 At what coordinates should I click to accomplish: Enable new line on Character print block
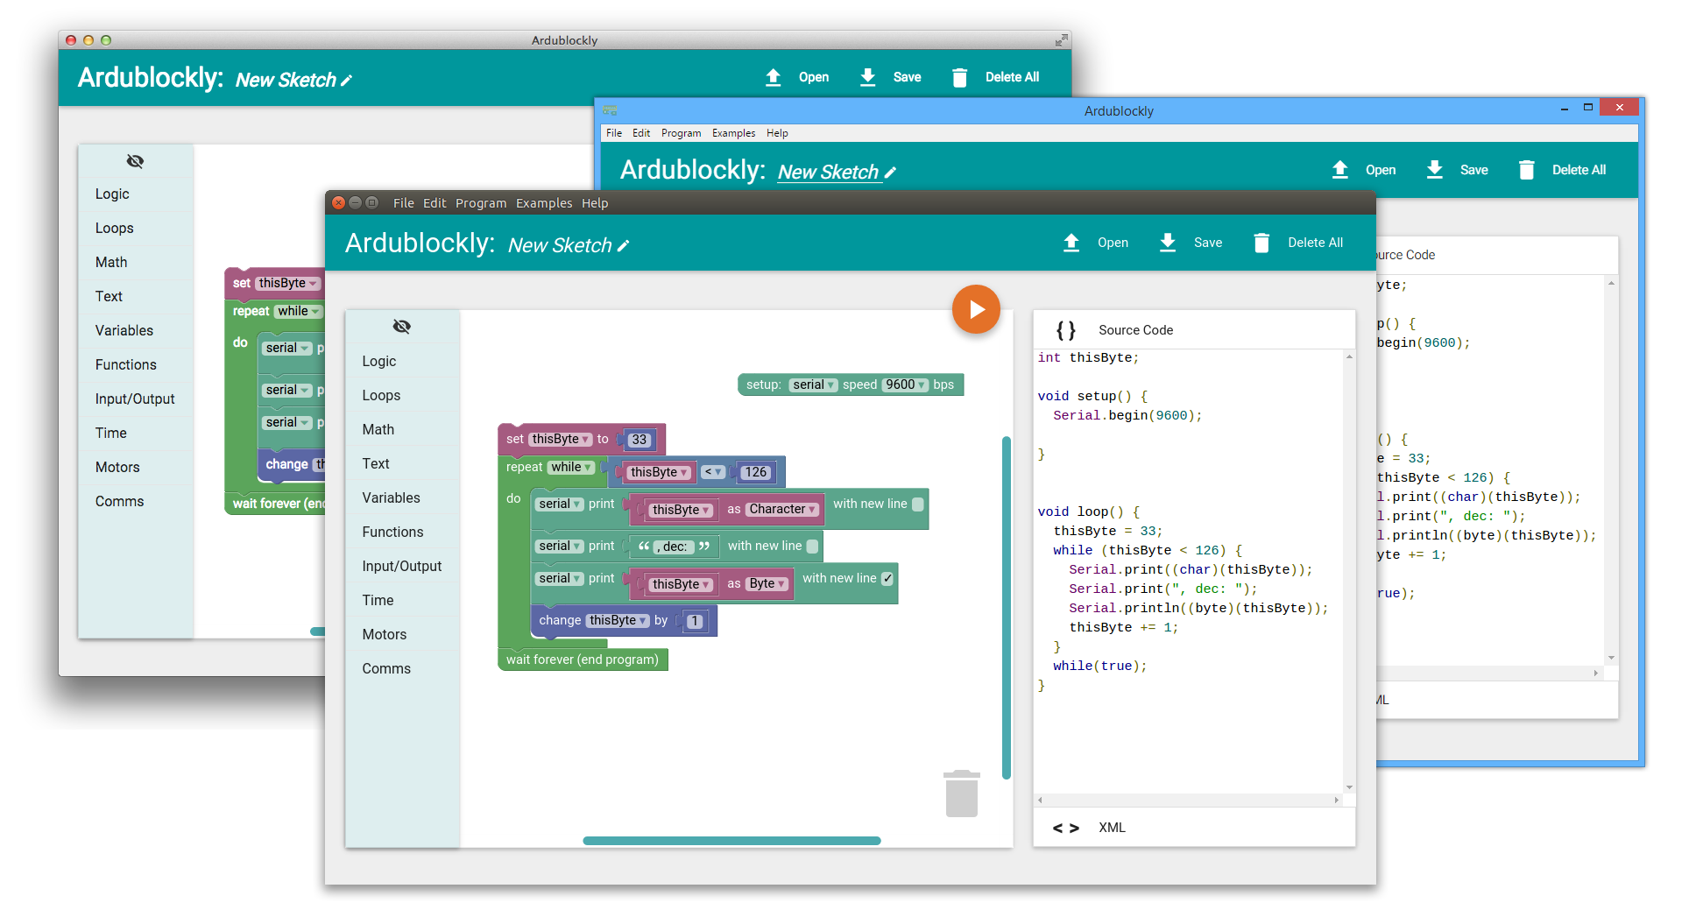[918, 504]
